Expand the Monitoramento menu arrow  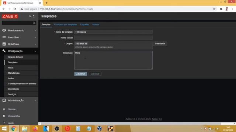pyautogui.click(x=35, y=30)
